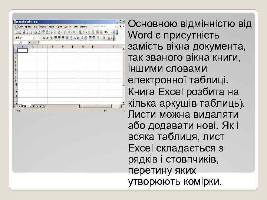Image resolution: width=267 pixels, height=200 pixels.
Task: Click the Paste clipboard icon
Action: (59, 32)
